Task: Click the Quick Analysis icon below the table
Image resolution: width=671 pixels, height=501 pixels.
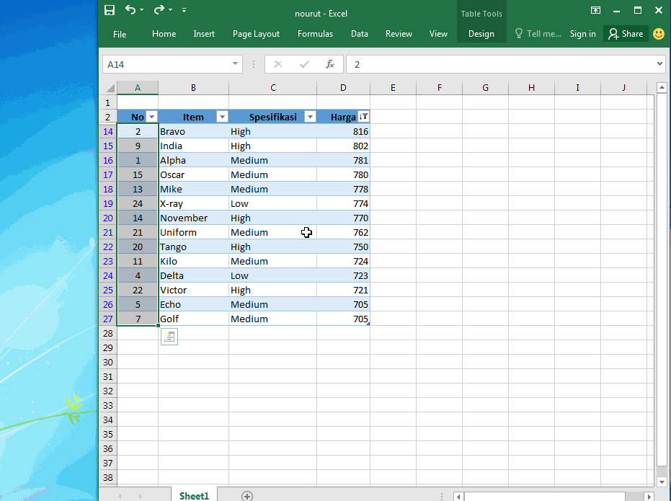Action: coord(169,337)
